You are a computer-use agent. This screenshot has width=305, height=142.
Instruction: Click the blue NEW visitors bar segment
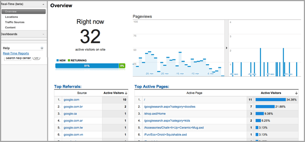pos(87,66)
